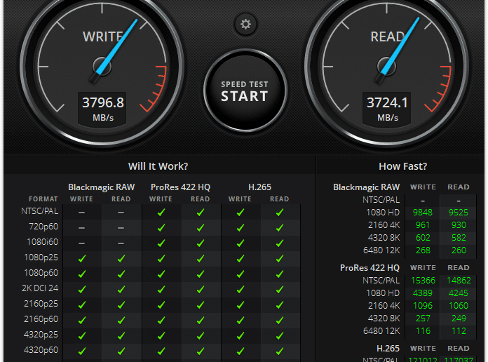Click the H.265 column header in Will It Work
Image resolution: width=488 pixels, height=362 pixels.
pyautogui.click(x=260, y=187)
